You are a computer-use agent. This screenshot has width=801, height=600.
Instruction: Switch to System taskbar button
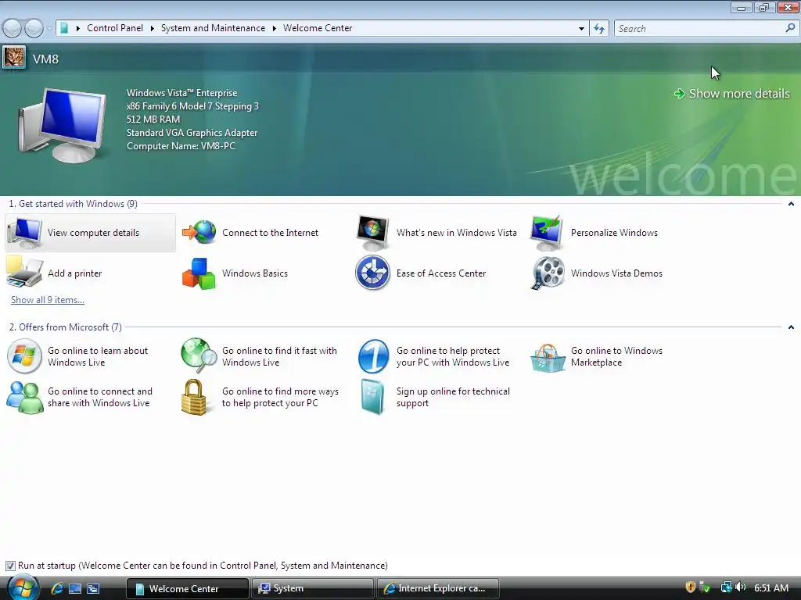313,588
